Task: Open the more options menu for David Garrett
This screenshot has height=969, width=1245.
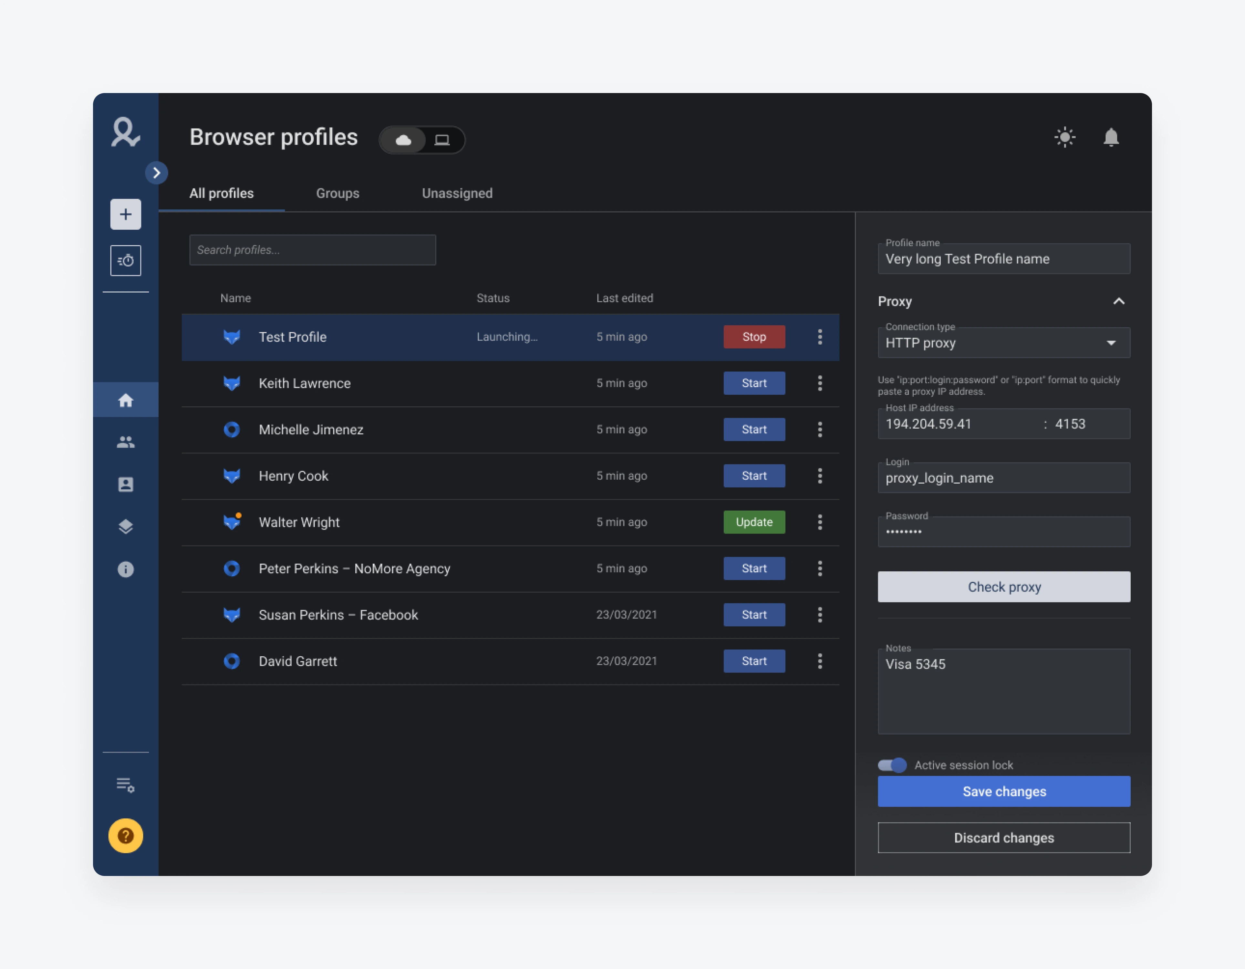Action: tap(820, 661)
